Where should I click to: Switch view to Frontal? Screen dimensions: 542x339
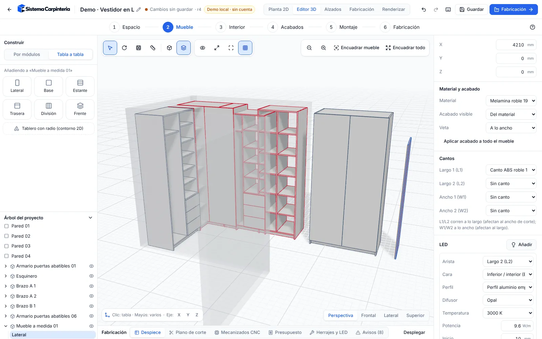(368, 316)
